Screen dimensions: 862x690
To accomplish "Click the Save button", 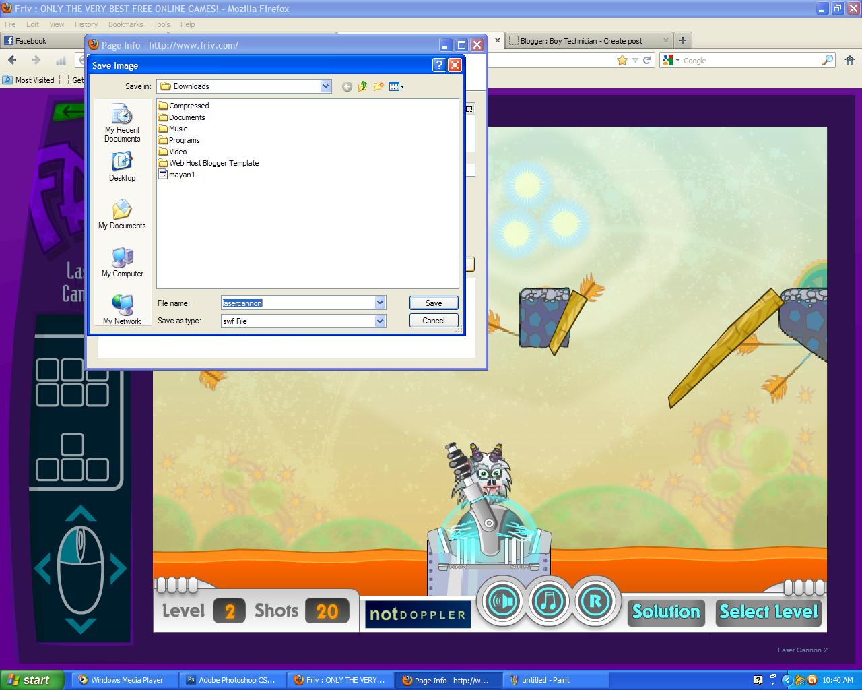I will point(434,303).
